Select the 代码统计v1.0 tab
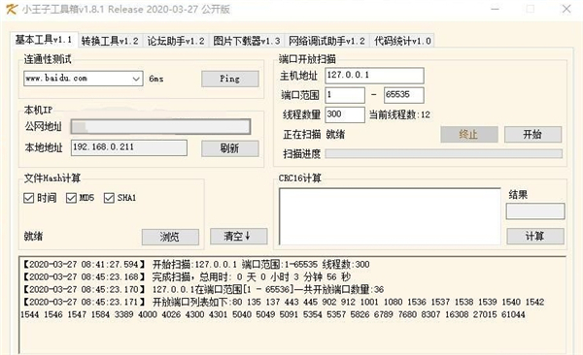583x355 pixels. pyautogui.click(x=402, y=41)
